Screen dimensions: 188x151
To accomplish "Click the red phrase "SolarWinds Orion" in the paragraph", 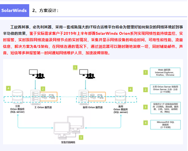I will click(x=113, y=33).
